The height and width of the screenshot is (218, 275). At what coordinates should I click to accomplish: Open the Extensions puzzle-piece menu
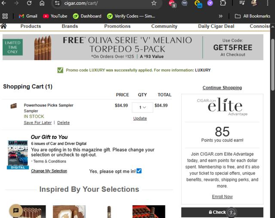[223, 3]
